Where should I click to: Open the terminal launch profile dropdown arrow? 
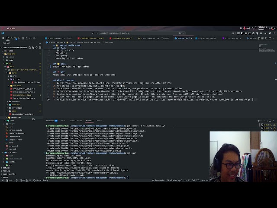[x=262, y=121]
